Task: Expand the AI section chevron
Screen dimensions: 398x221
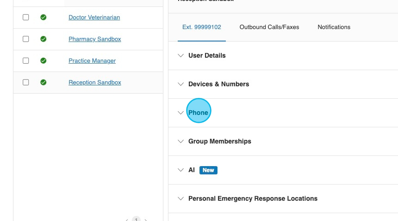Action: pos(181,170)
